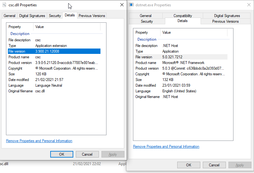Close the dotnet.exe Properties window
This screenshot has width=254, height=173.
pos(249,5)
